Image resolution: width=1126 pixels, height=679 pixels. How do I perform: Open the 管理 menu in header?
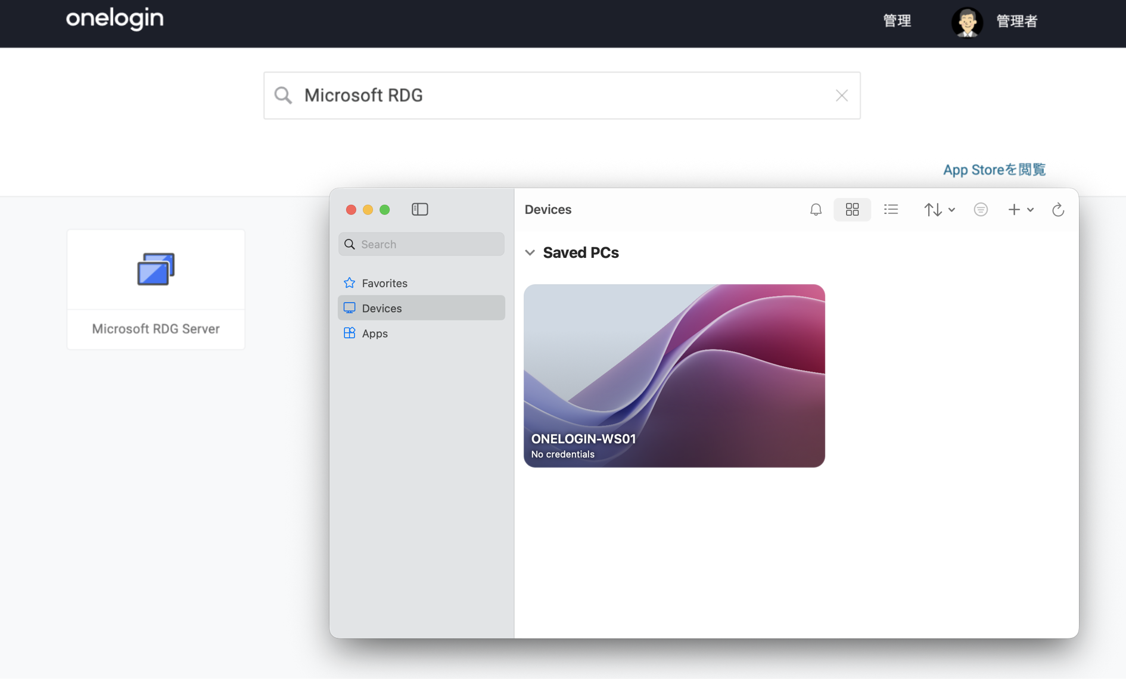tap(897, 21)
